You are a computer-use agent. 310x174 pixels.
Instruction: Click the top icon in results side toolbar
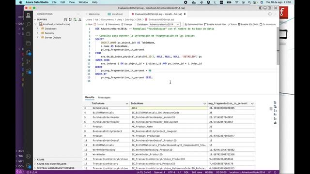275,102
